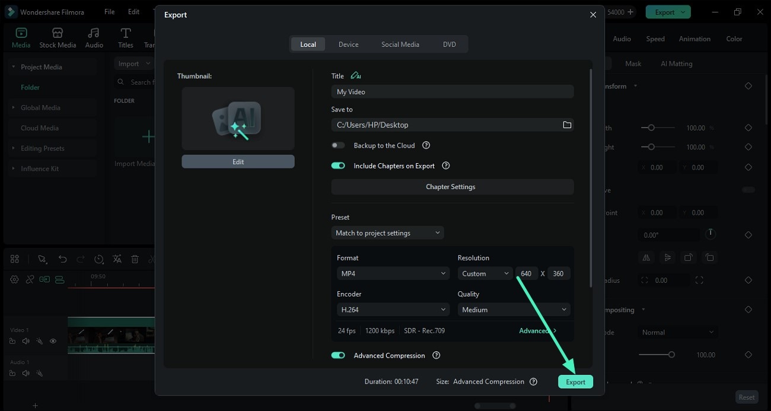Click the trash delete icon in timeline
Viewport: 771px width, 411px height.
(135, 259)
